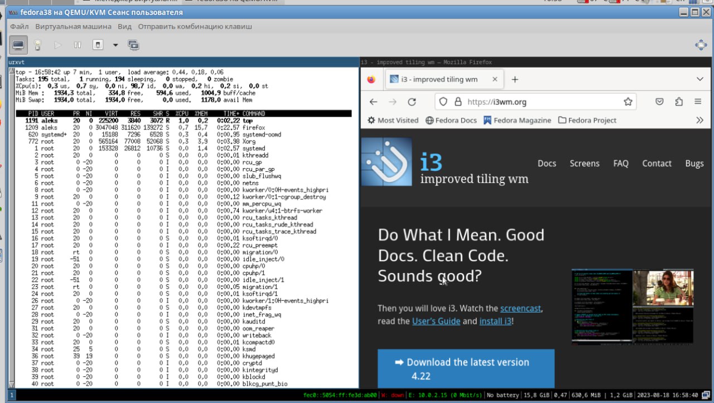Open Отправить комбинацию клавиш menu
This screenshot has height=403, width=714.
pyautogui.click(x=195, y=26)
